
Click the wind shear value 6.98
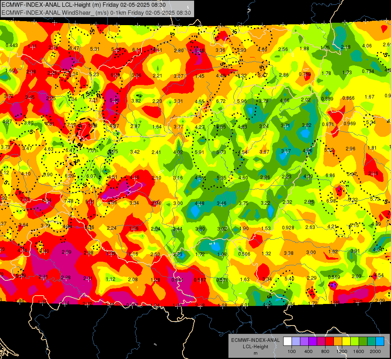[331, 201]
